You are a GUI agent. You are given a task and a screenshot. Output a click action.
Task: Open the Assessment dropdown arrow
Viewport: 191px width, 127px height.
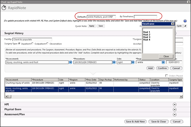70,62
